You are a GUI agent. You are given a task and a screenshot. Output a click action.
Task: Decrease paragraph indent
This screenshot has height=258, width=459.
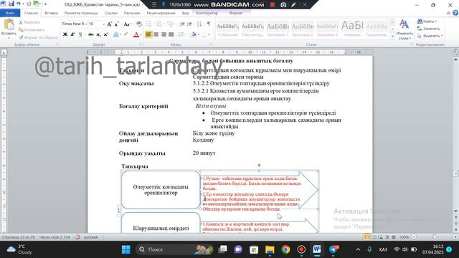[182, 24]
